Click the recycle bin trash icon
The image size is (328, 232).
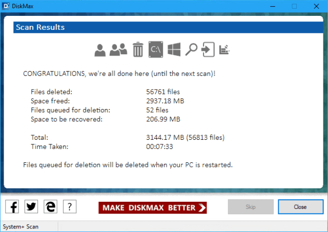coord(137,50)
